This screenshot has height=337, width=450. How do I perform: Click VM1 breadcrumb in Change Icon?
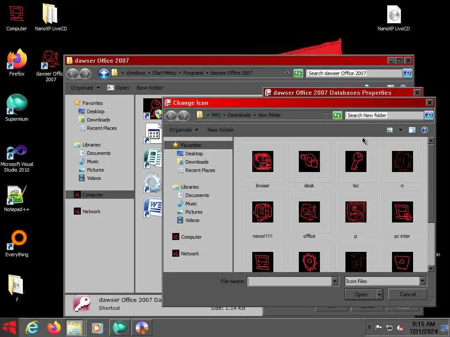216,115
